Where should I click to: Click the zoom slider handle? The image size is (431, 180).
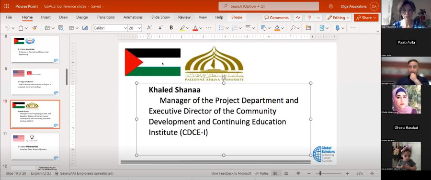point(320,173)
